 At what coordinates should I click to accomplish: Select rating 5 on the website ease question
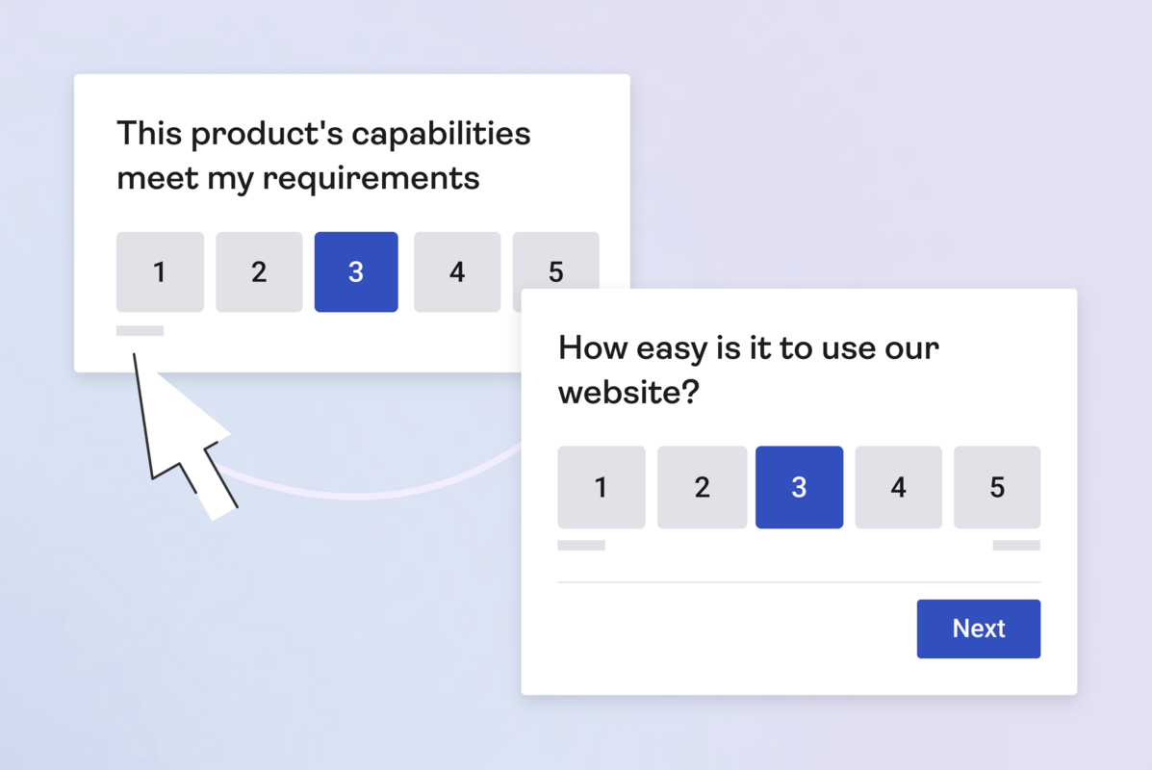[x=997, y=487]
